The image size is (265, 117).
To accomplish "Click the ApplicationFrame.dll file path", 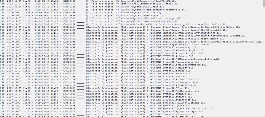I will pos(176,103).
